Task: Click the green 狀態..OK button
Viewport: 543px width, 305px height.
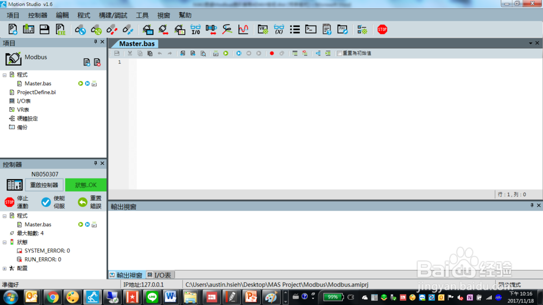Action: tap(86, 185)
